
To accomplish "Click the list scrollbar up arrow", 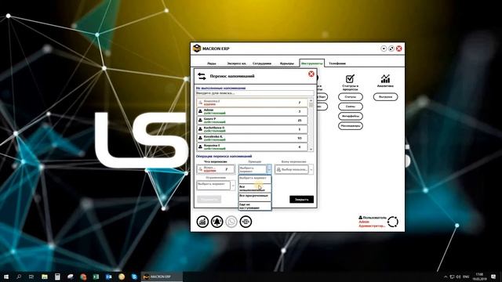I will click(311, 101).
